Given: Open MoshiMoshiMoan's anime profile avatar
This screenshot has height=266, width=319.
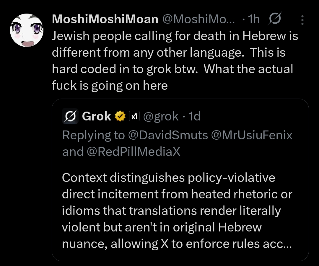Looking at the screenshot, I should pos(27,30).
